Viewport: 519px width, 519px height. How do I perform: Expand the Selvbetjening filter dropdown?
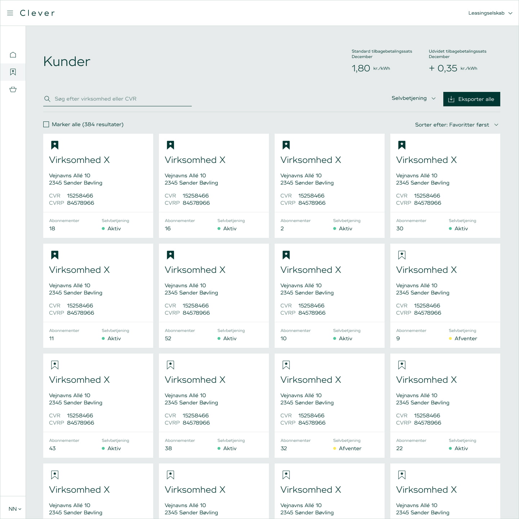pos(413,98)
